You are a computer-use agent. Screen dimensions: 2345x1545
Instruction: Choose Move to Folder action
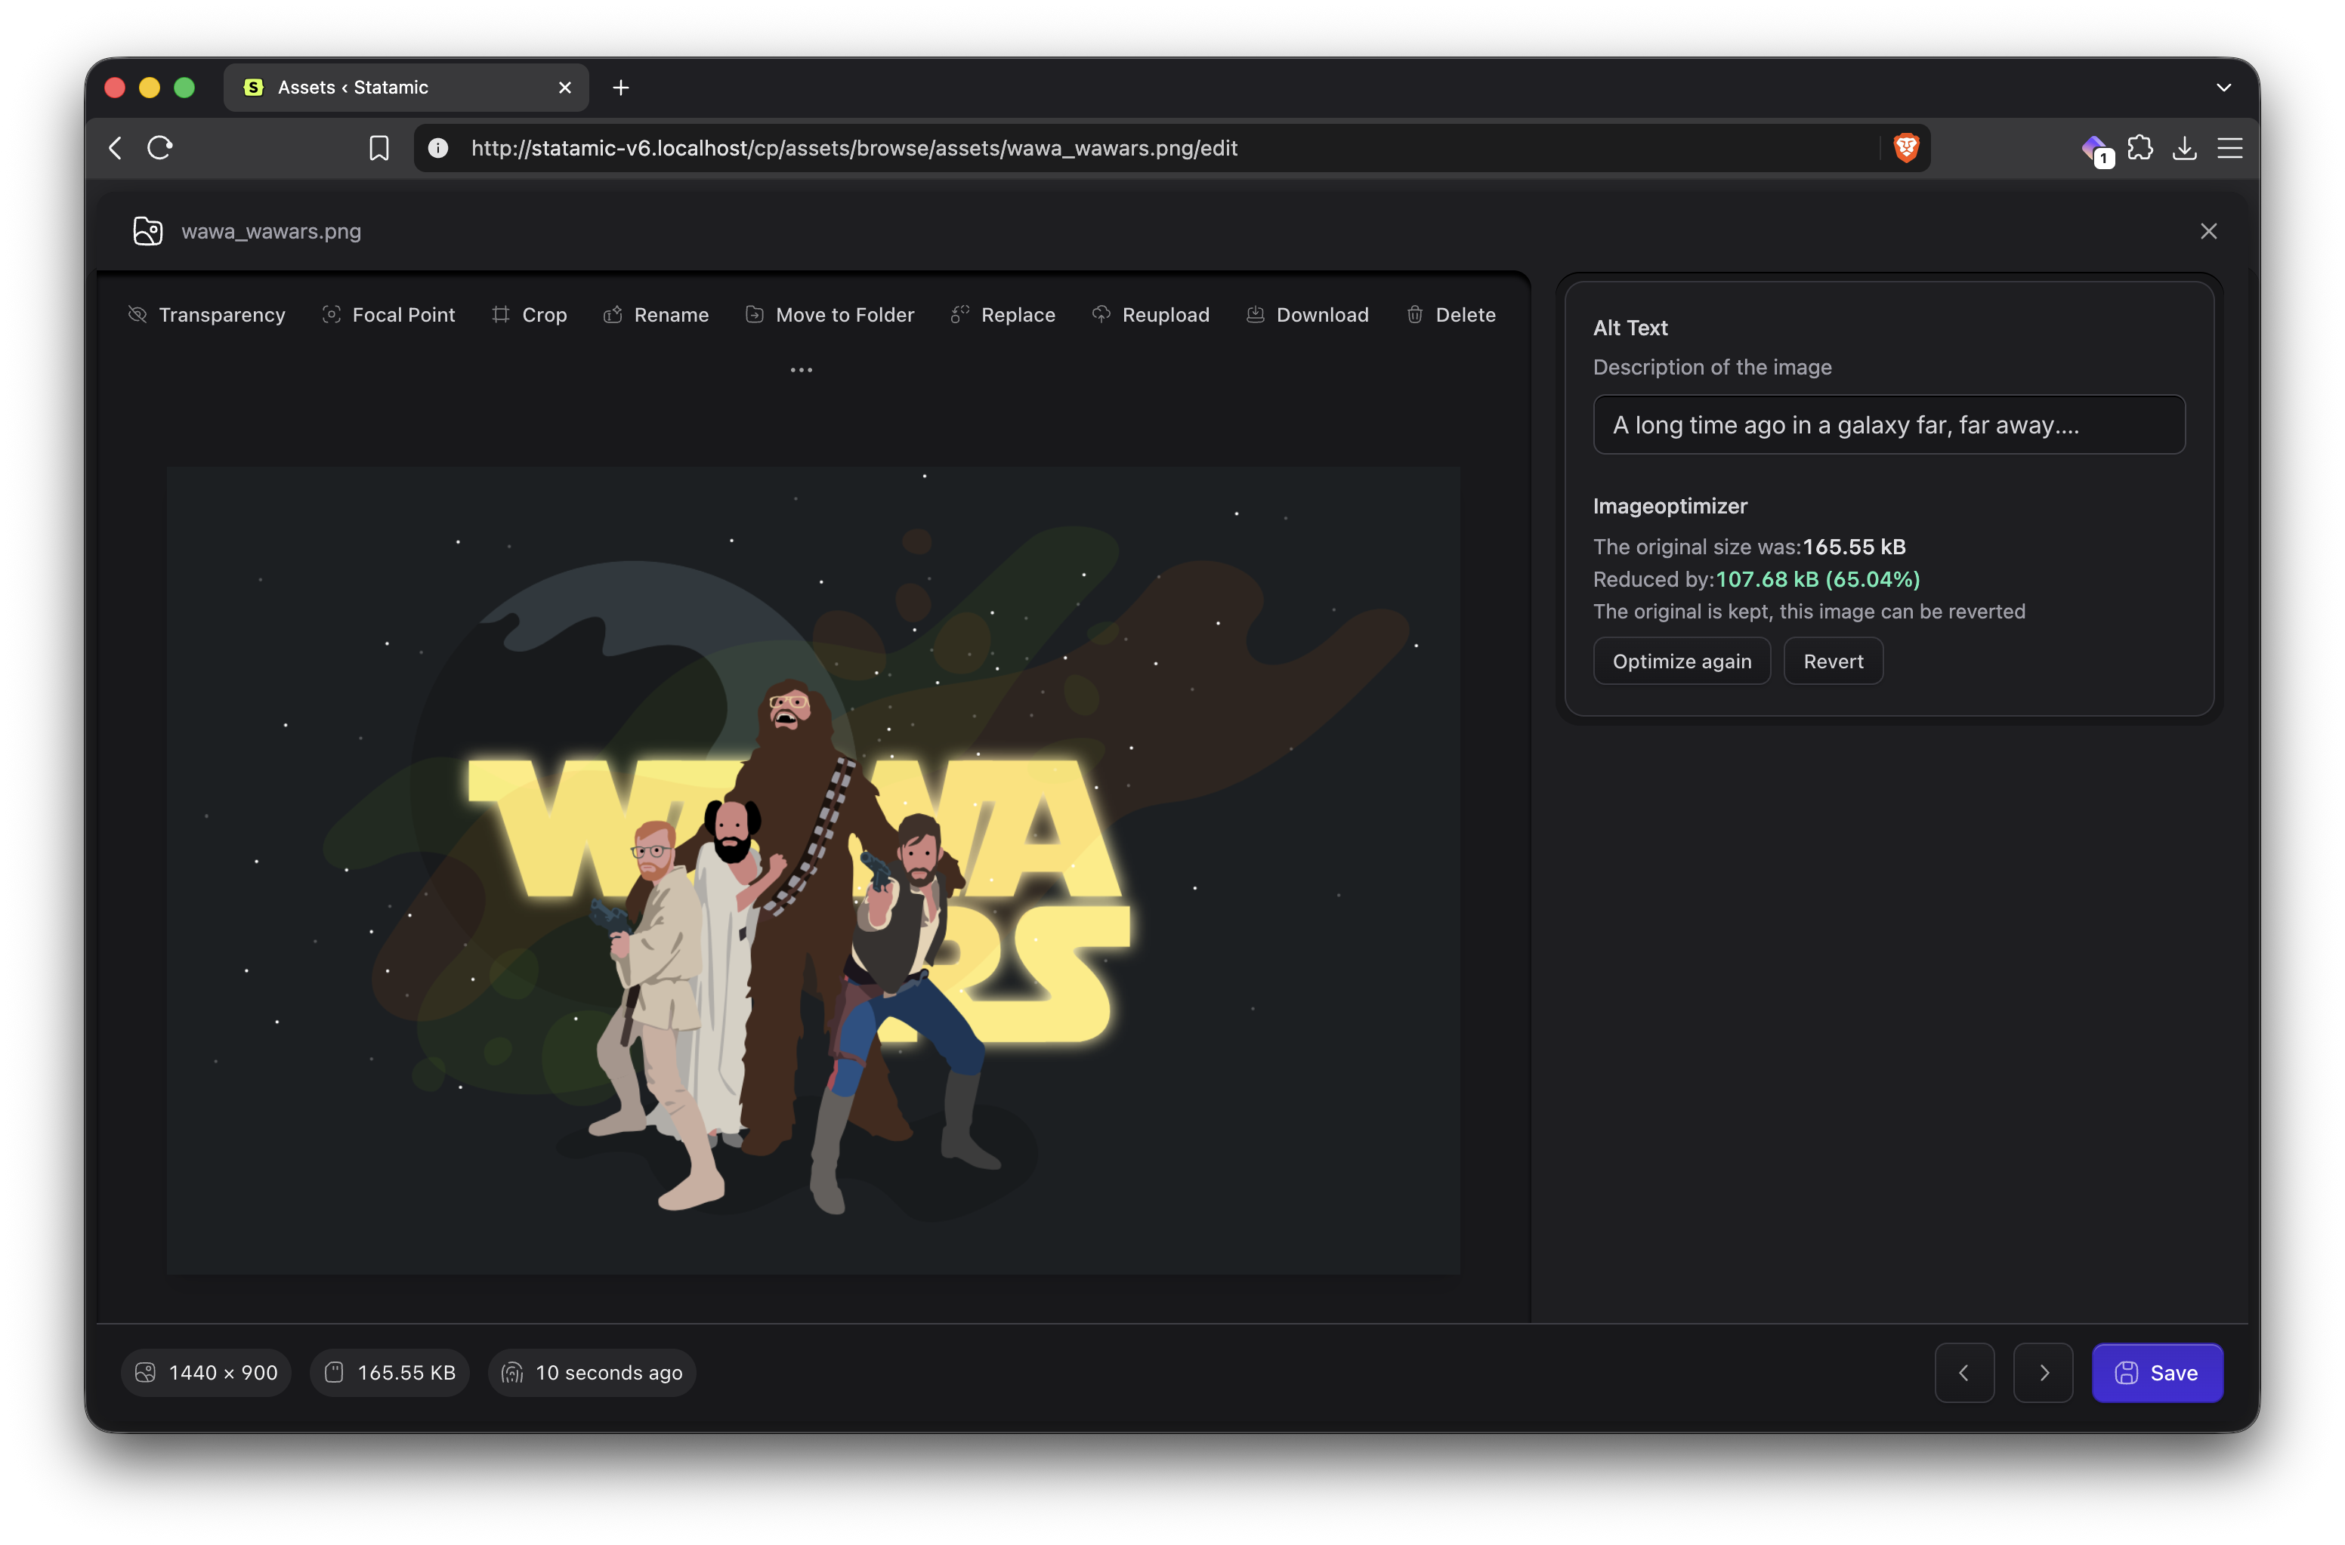point(830,314)
